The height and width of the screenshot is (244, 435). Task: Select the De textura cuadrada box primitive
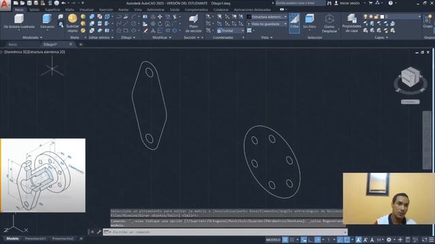pyautogui.click(x=18, y=19)
